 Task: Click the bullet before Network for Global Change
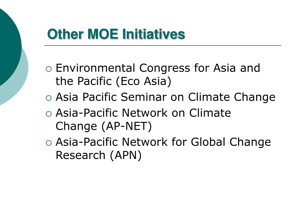[49, 143]
